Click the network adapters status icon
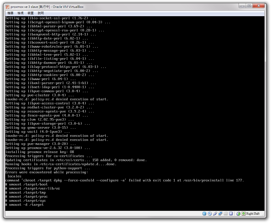 [220, 214]
